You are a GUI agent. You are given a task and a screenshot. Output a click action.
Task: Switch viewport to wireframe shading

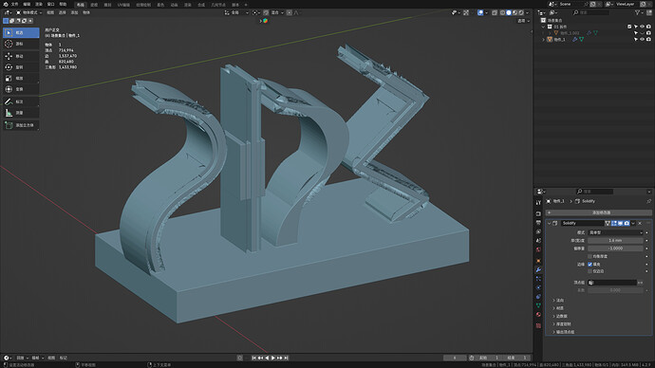[502, 13]
